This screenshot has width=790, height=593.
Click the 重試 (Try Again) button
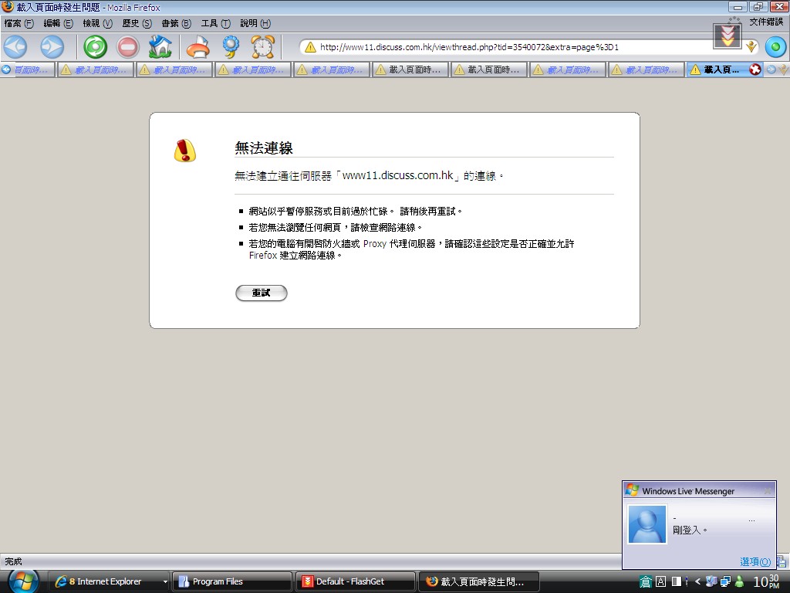(x=261, y=293)
